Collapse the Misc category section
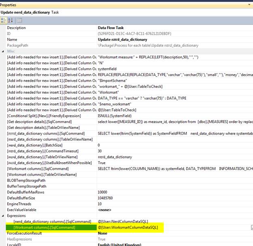 [x=3, y=51]
